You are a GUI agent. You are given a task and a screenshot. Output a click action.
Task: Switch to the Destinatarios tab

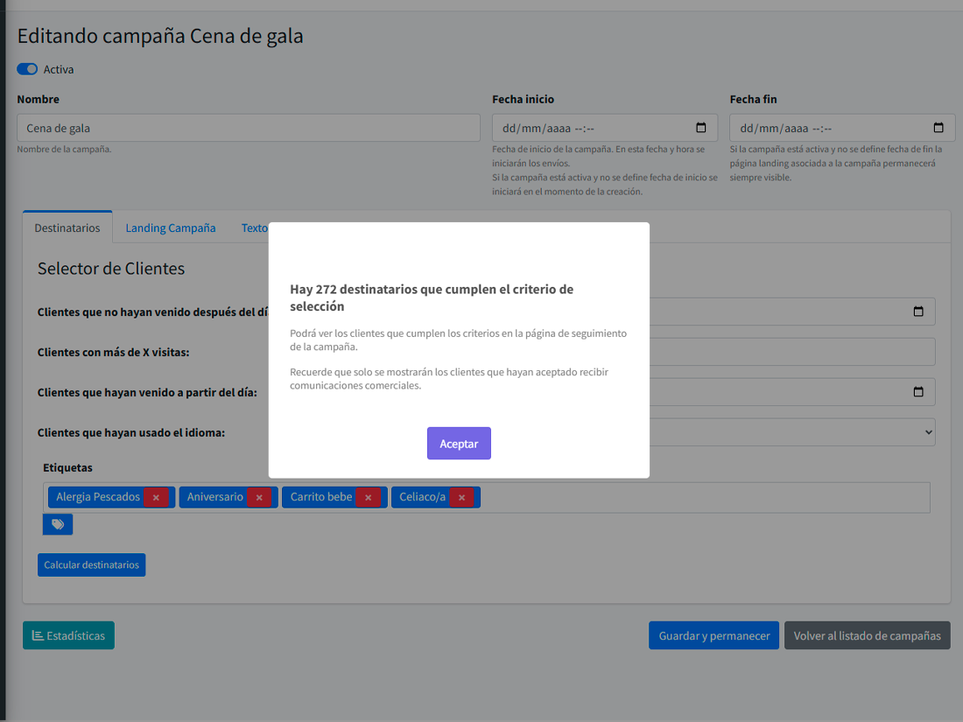(x=67, y=228)
